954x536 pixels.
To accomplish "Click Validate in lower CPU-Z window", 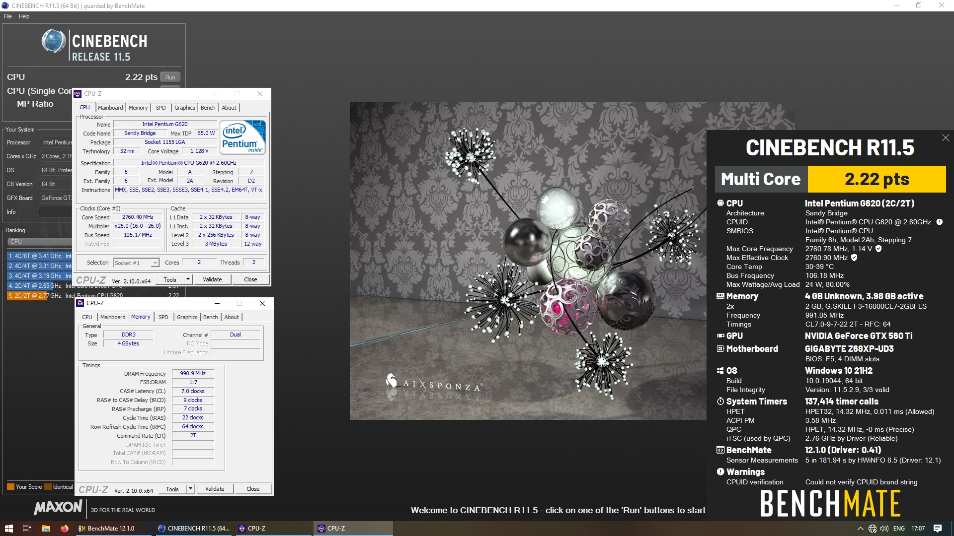I will 215,489.
